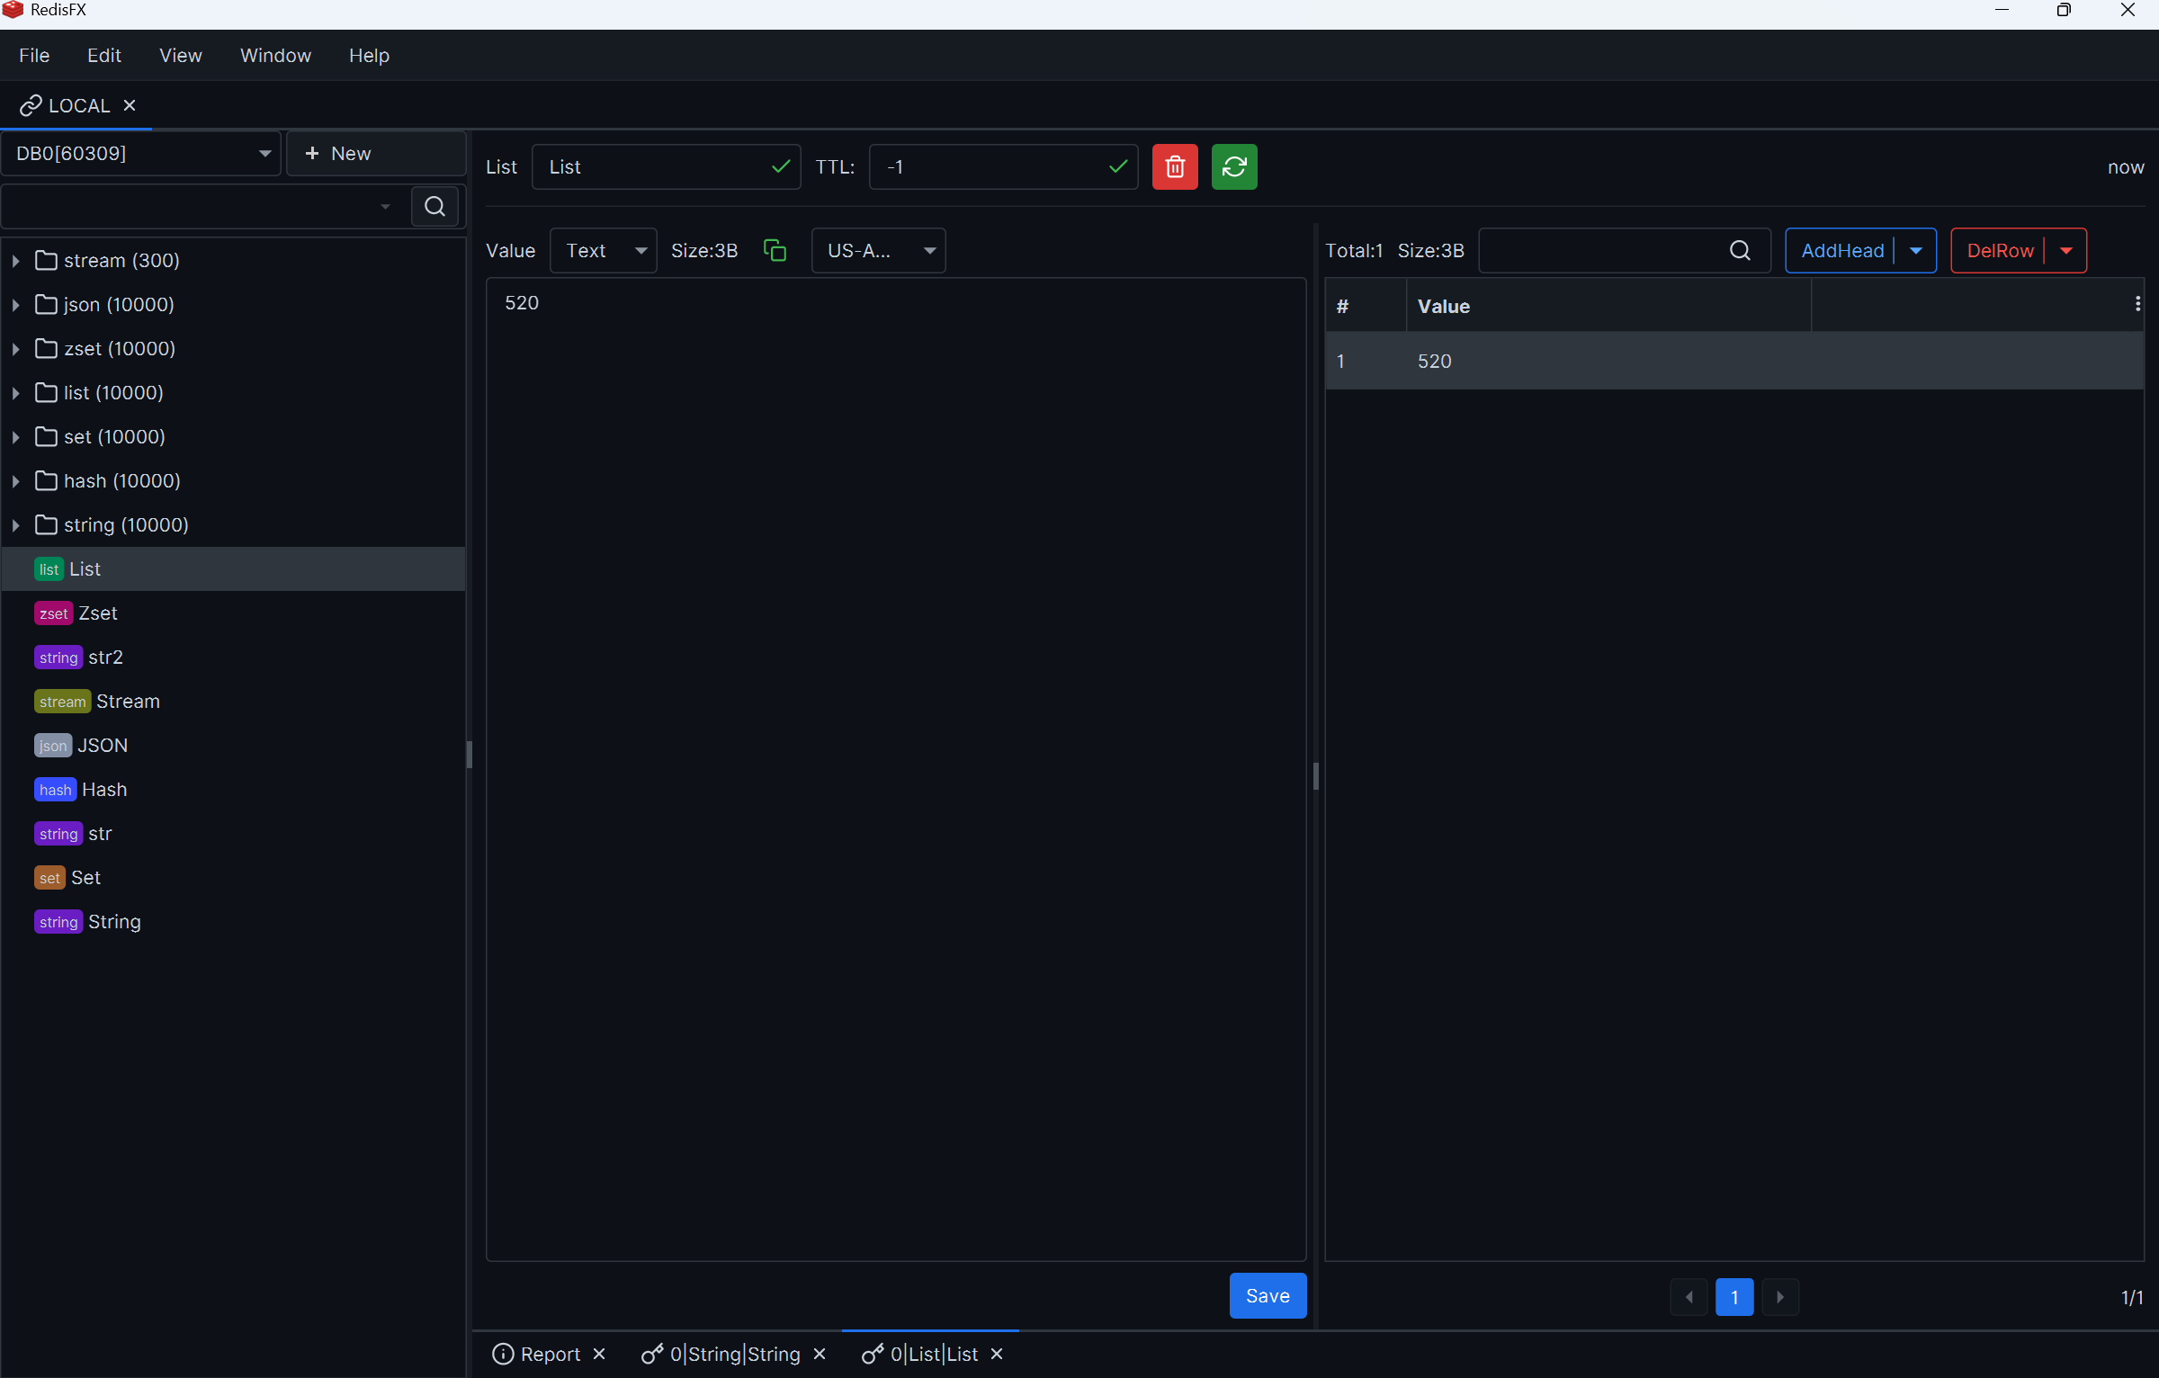Confirm the TTL value with the checkmark
Screen dimensions: 2159x1378
coord(1117,166)
